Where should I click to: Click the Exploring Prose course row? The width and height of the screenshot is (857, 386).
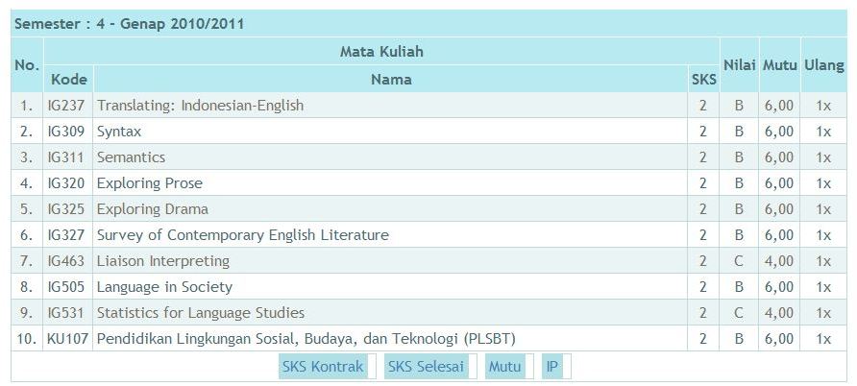(x=150, y=183)
